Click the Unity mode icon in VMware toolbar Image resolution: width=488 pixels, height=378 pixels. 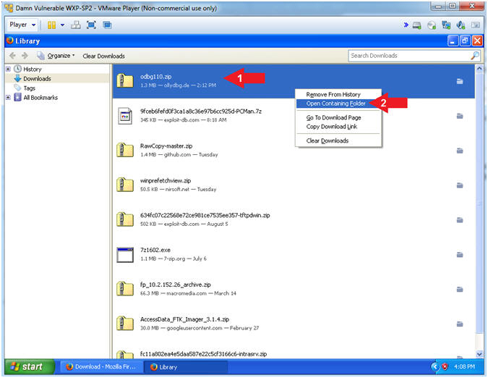pos(107,25)
